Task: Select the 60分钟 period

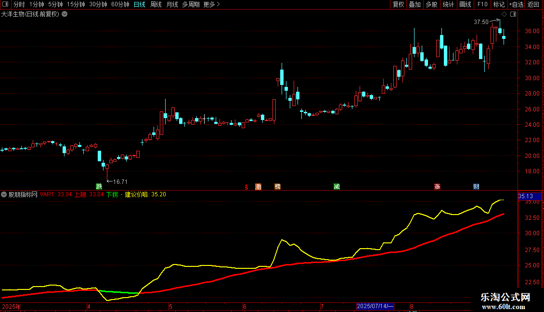Action: pos(120,4)
